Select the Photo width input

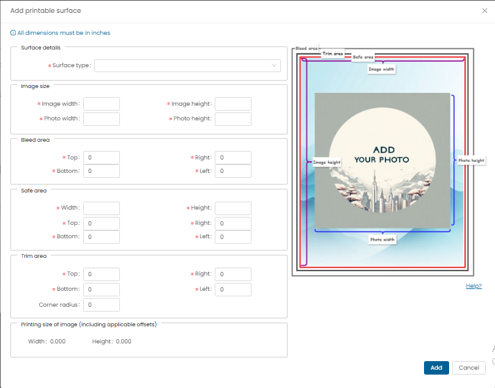[x=102, y=119]
